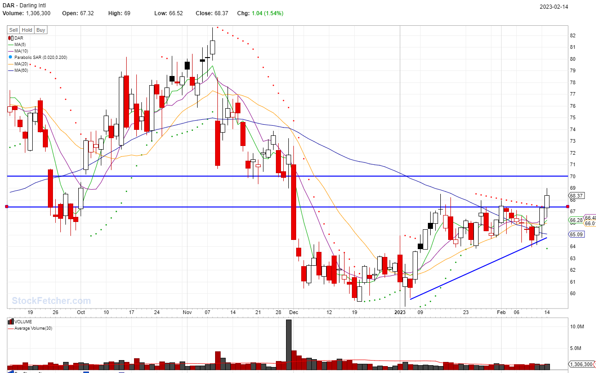Click the 70 price axis label
Screen dimensions: 596x373
(573, 176)
